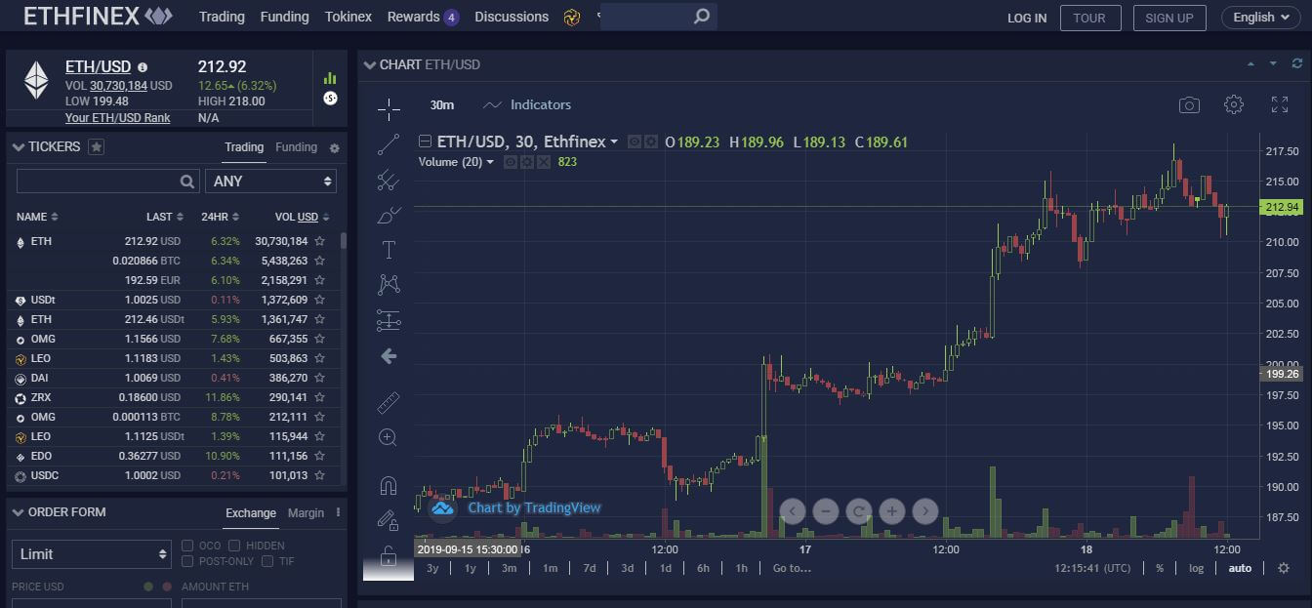This screenshot has height=608, width=1312.
Task: Click the TOUR button
Action: (x=1089, y=18)
